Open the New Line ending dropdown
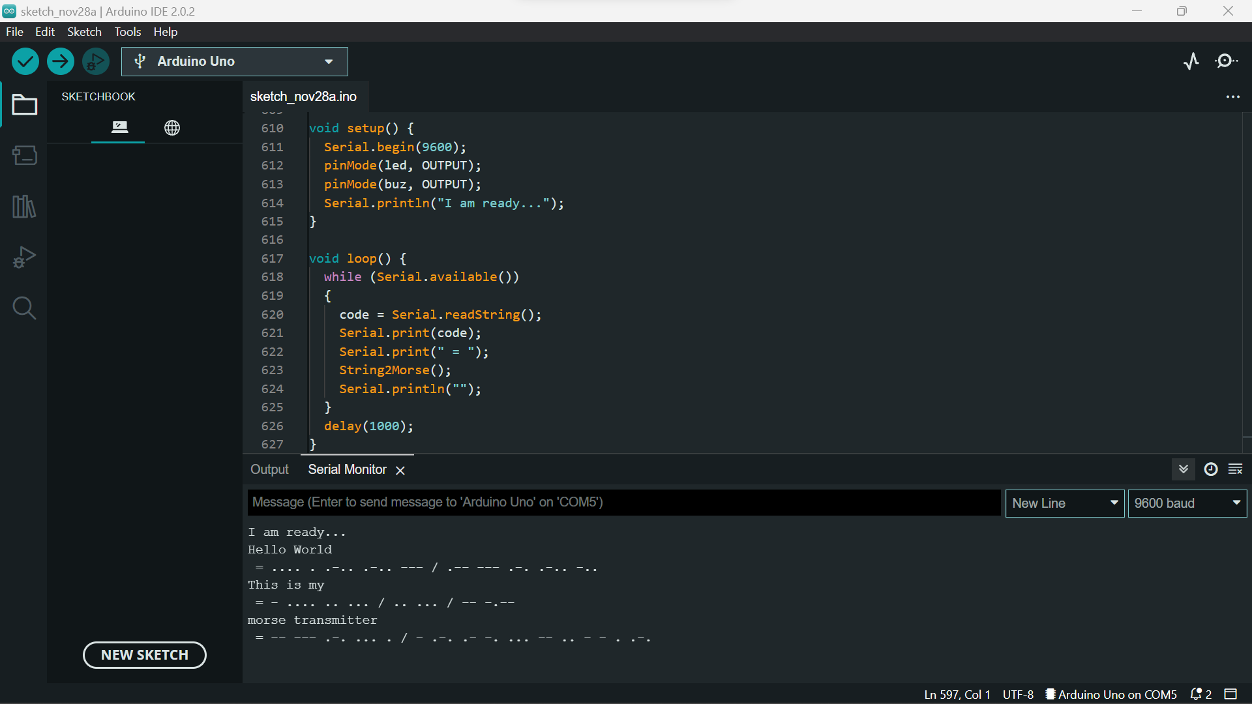This screenshot has width=1252, height=704. (x=1065, y=503)
